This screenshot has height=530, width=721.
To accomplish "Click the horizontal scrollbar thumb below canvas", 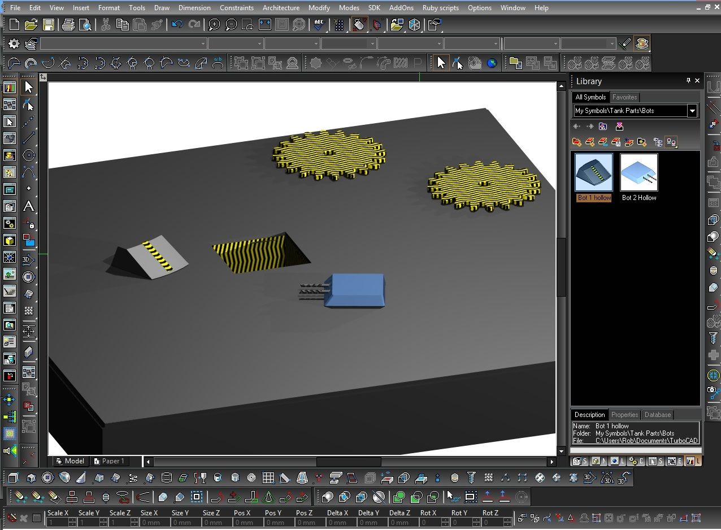I will [x=348, y=462].
